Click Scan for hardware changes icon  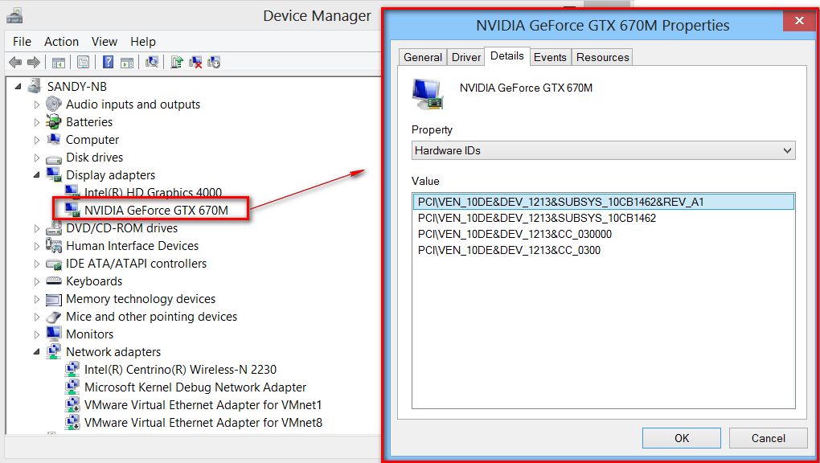pos(152,62)
